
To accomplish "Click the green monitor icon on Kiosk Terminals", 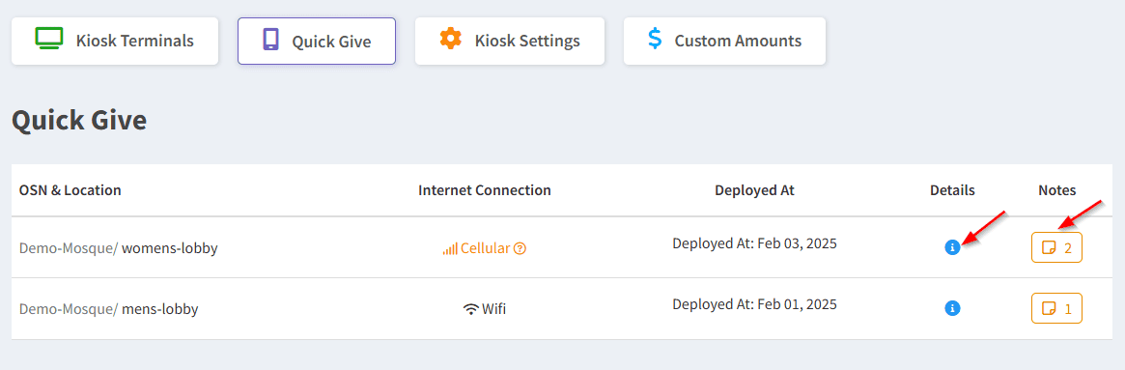I will (49, 38).
